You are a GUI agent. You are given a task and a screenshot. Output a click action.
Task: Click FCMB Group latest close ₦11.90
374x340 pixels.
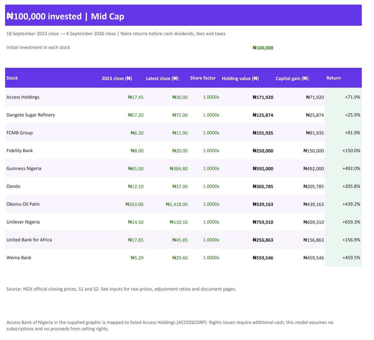click(x=180, y=133)
